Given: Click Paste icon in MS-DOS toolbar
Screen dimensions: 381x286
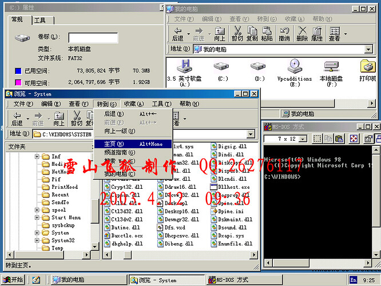Looking at the screenshot, I should (x=339, y=138).
